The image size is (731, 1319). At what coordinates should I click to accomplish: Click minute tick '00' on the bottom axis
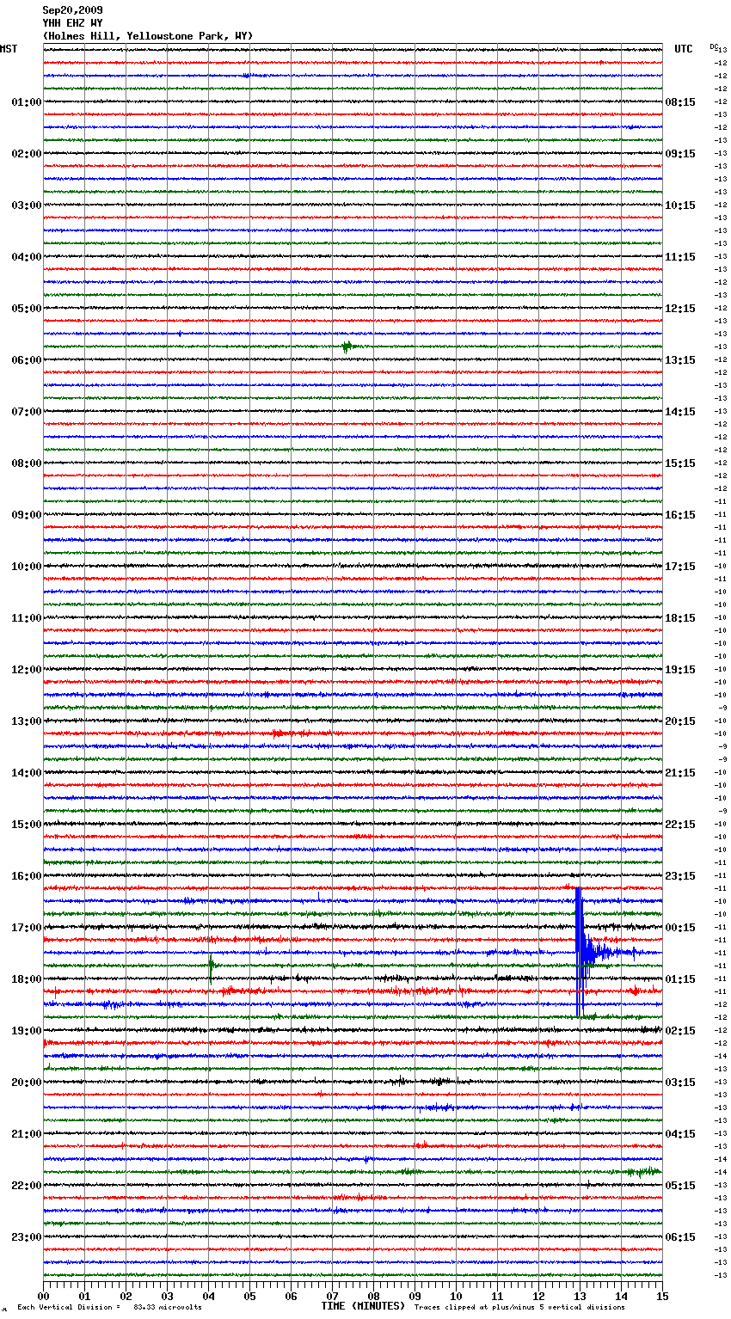(44, 1296)
